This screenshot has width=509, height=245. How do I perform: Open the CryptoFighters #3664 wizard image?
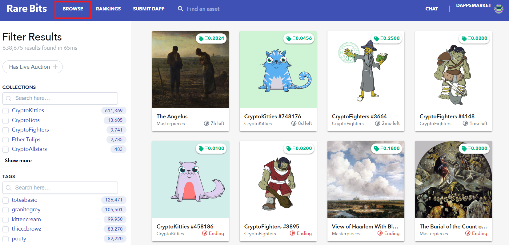[366, 70]
